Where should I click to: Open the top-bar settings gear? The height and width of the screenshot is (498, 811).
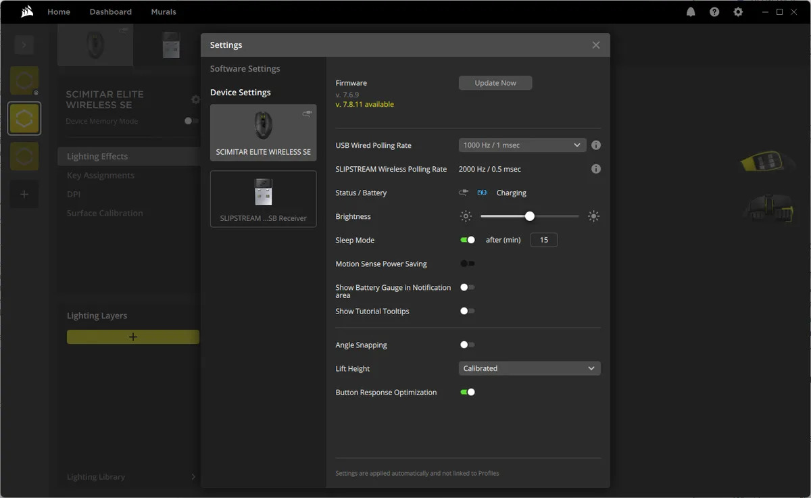pyautogui.click(x=738, y=11)
